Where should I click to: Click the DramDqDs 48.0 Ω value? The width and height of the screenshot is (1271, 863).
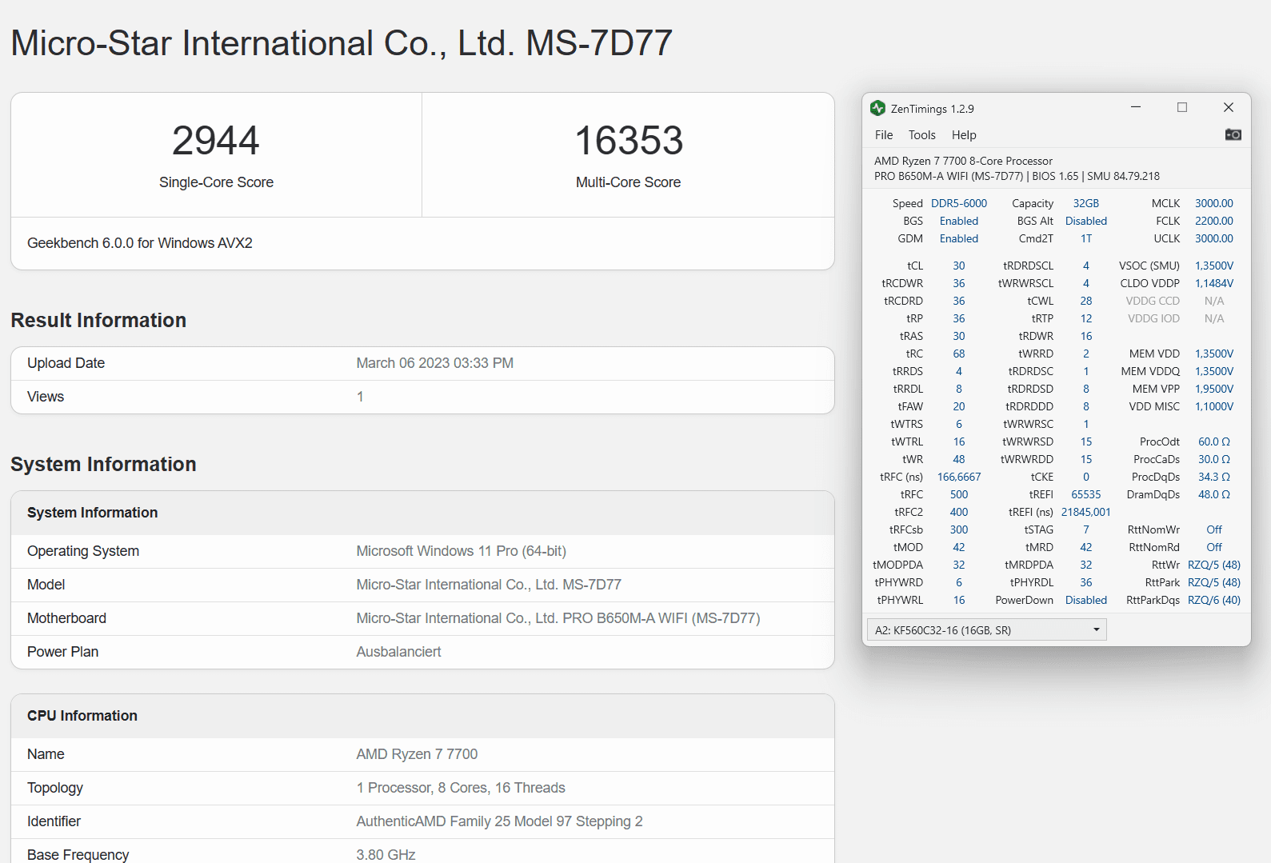1214,494
